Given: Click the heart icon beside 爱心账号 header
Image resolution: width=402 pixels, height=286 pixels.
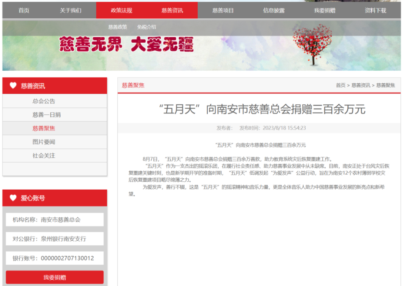Looking at the screenshot, I should [13, 198].
